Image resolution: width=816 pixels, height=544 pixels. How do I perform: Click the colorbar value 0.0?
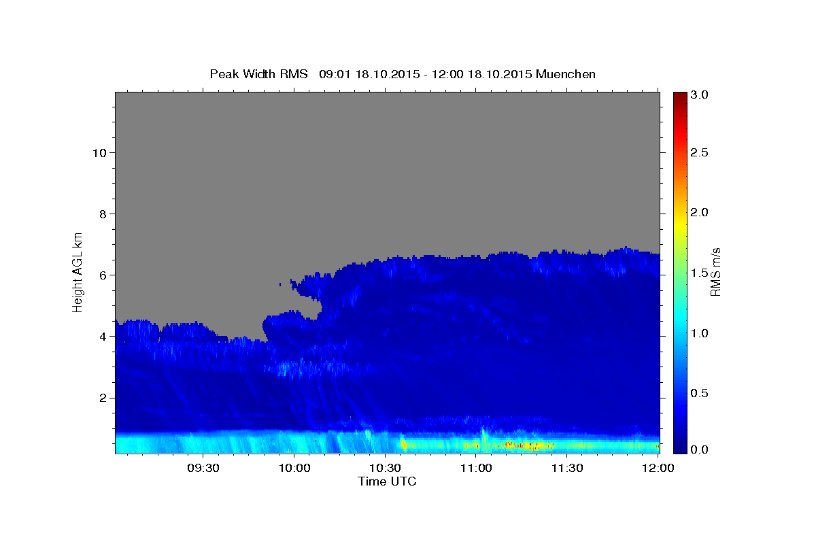click(x=698, y=449)
